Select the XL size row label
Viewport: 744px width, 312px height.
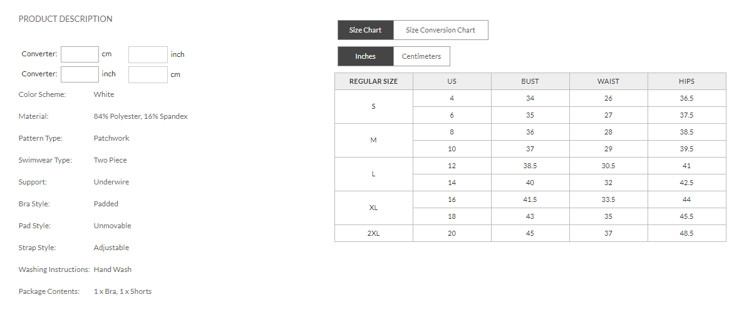(x=373, y=208)
